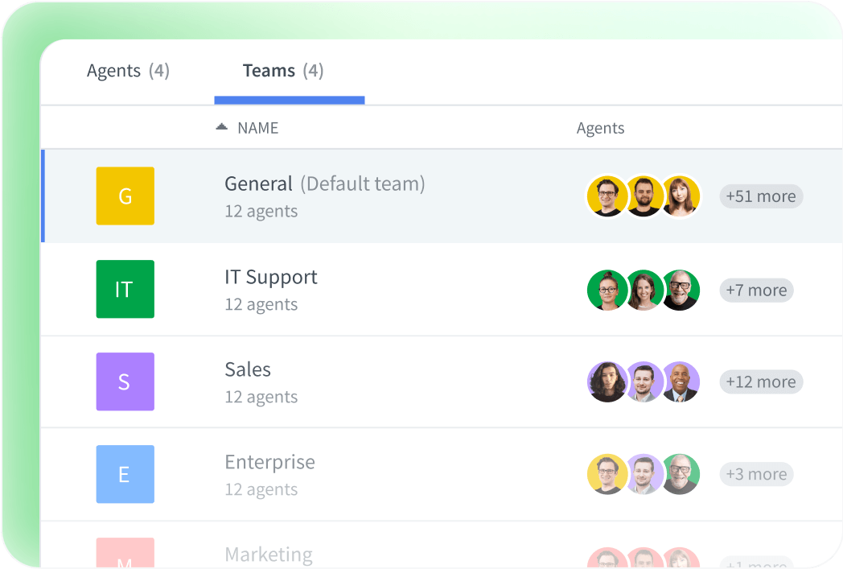The height and width of the screenshot is (569, 843).
Task: Select the yellow General team avatar icon
Action: (x=125, y=196)
